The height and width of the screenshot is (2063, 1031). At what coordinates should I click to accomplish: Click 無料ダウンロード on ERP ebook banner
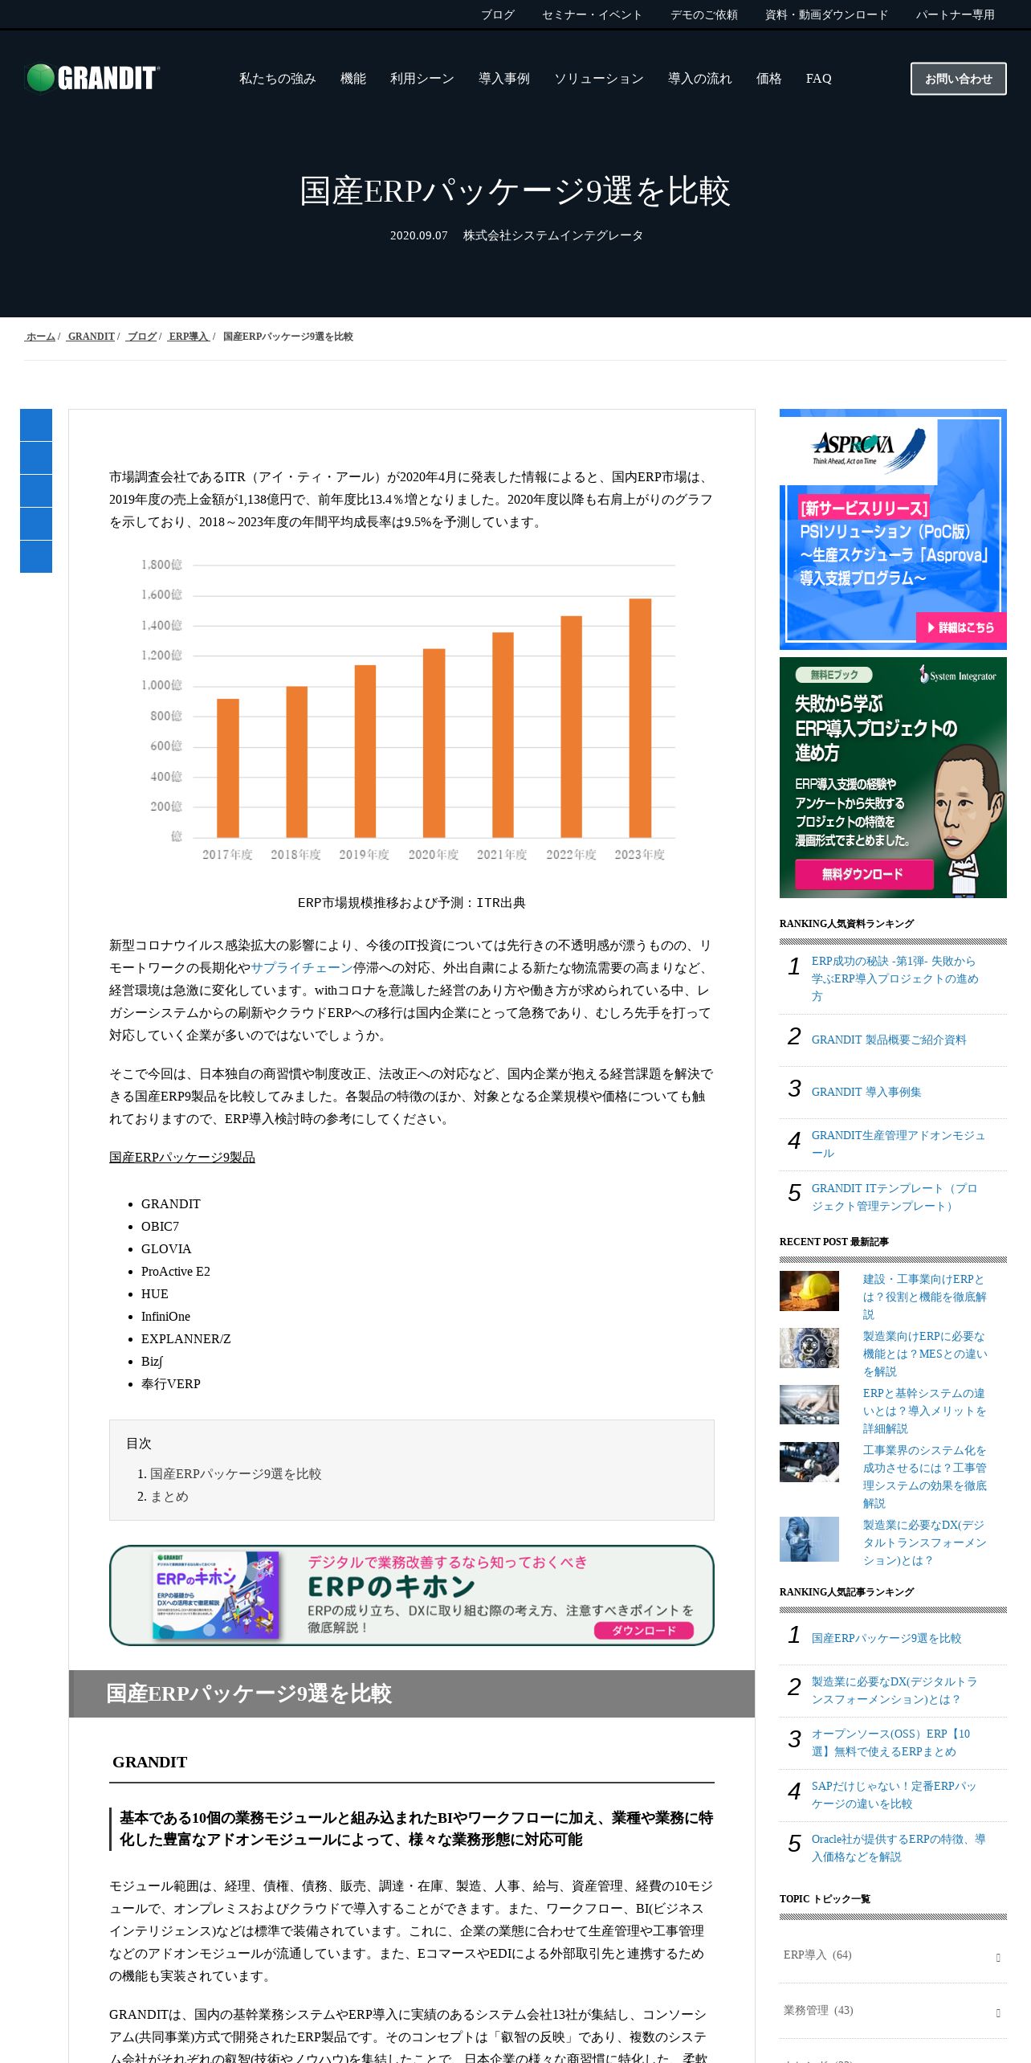[864, 874]
